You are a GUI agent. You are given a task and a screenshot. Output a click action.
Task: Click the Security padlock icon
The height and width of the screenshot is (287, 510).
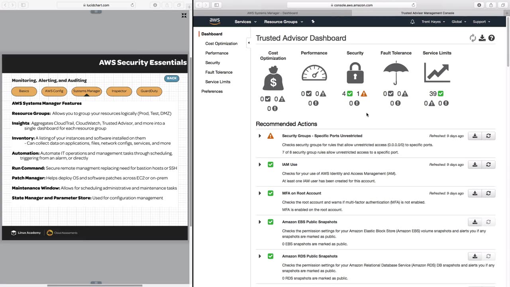pyautogui.click(x=355, y=73)
